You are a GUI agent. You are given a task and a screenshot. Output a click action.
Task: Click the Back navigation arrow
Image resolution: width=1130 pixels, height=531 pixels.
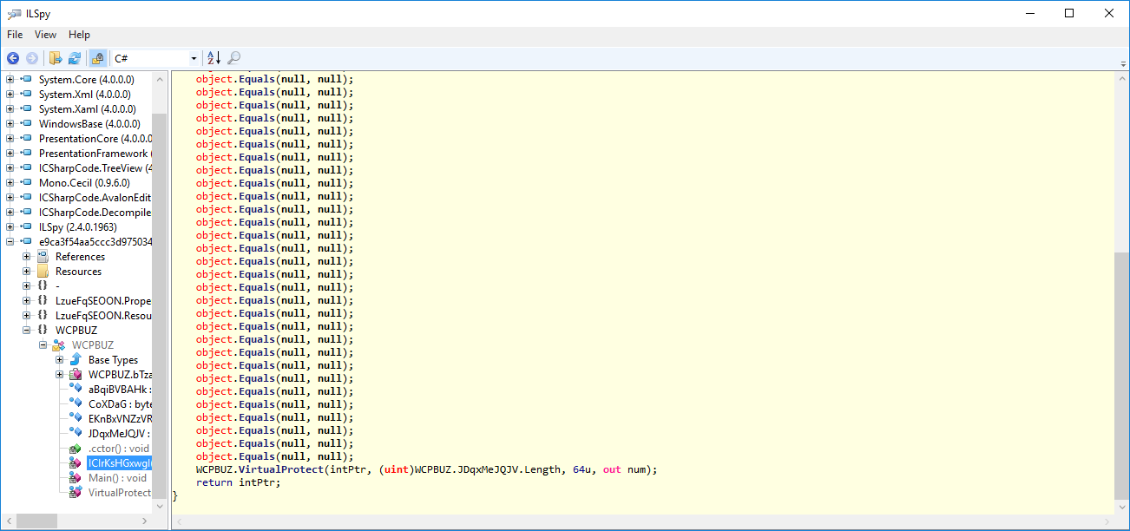[x=13, y=58]
